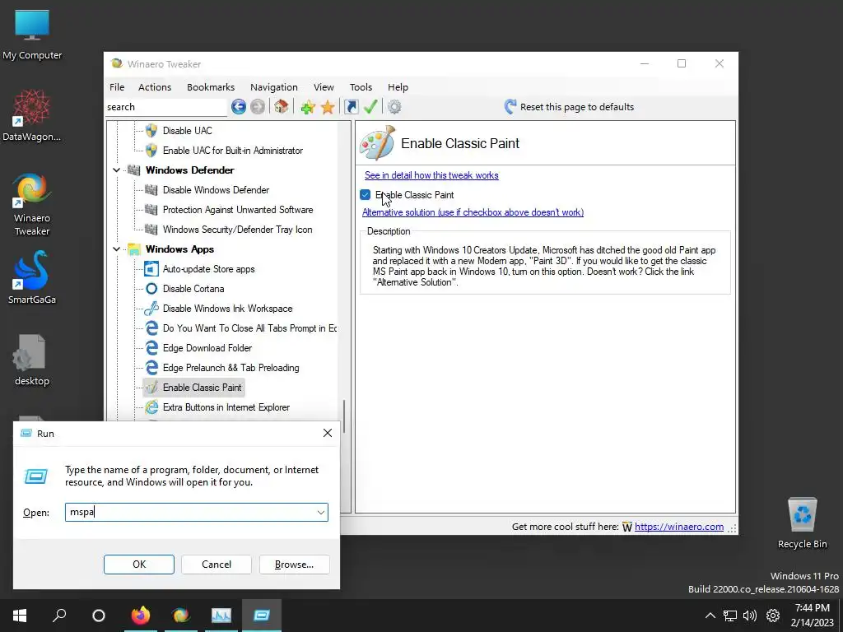
Task: Click OK in the Run dialog
Action: (139, 565)
